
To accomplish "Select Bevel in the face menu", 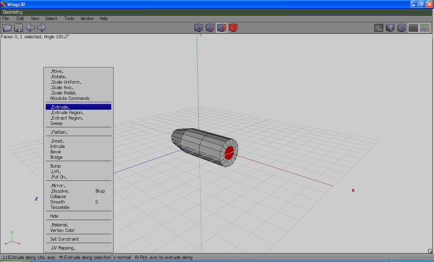I will [56, 152].
